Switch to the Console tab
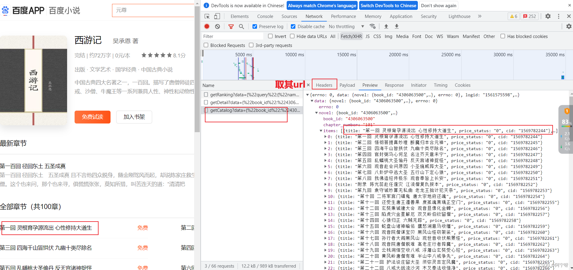 tap(265, 16)
